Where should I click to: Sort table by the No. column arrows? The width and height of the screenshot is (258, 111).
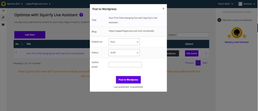pos(22,44)
